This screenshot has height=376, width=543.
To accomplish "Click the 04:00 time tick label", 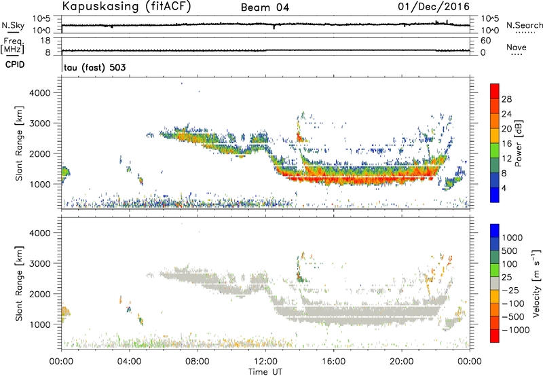I will pos(129,362).
